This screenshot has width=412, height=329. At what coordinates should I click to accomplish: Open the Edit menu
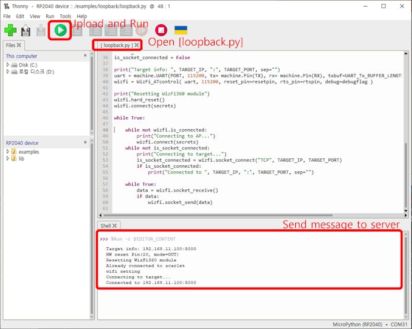pos(20,16)
